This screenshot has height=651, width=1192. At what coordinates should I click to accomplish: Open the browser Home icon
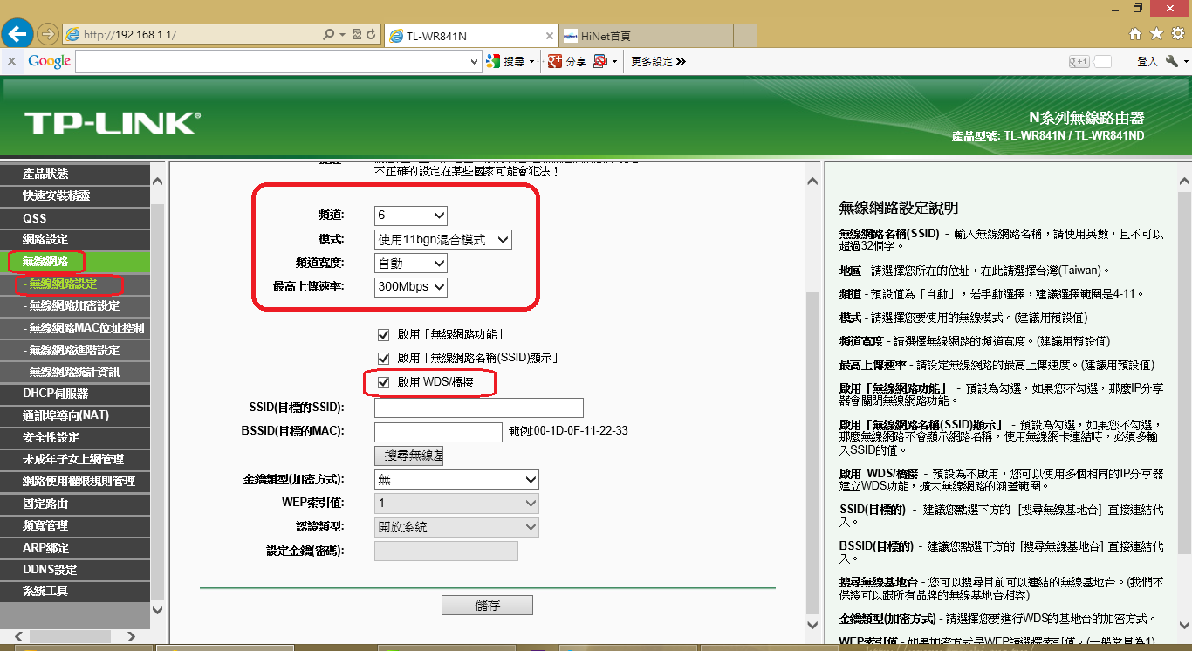click(1135, 34)
